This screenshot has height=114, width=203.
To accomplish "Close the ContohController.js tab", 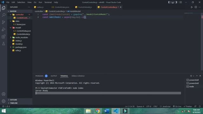I will tap(121, 7).
